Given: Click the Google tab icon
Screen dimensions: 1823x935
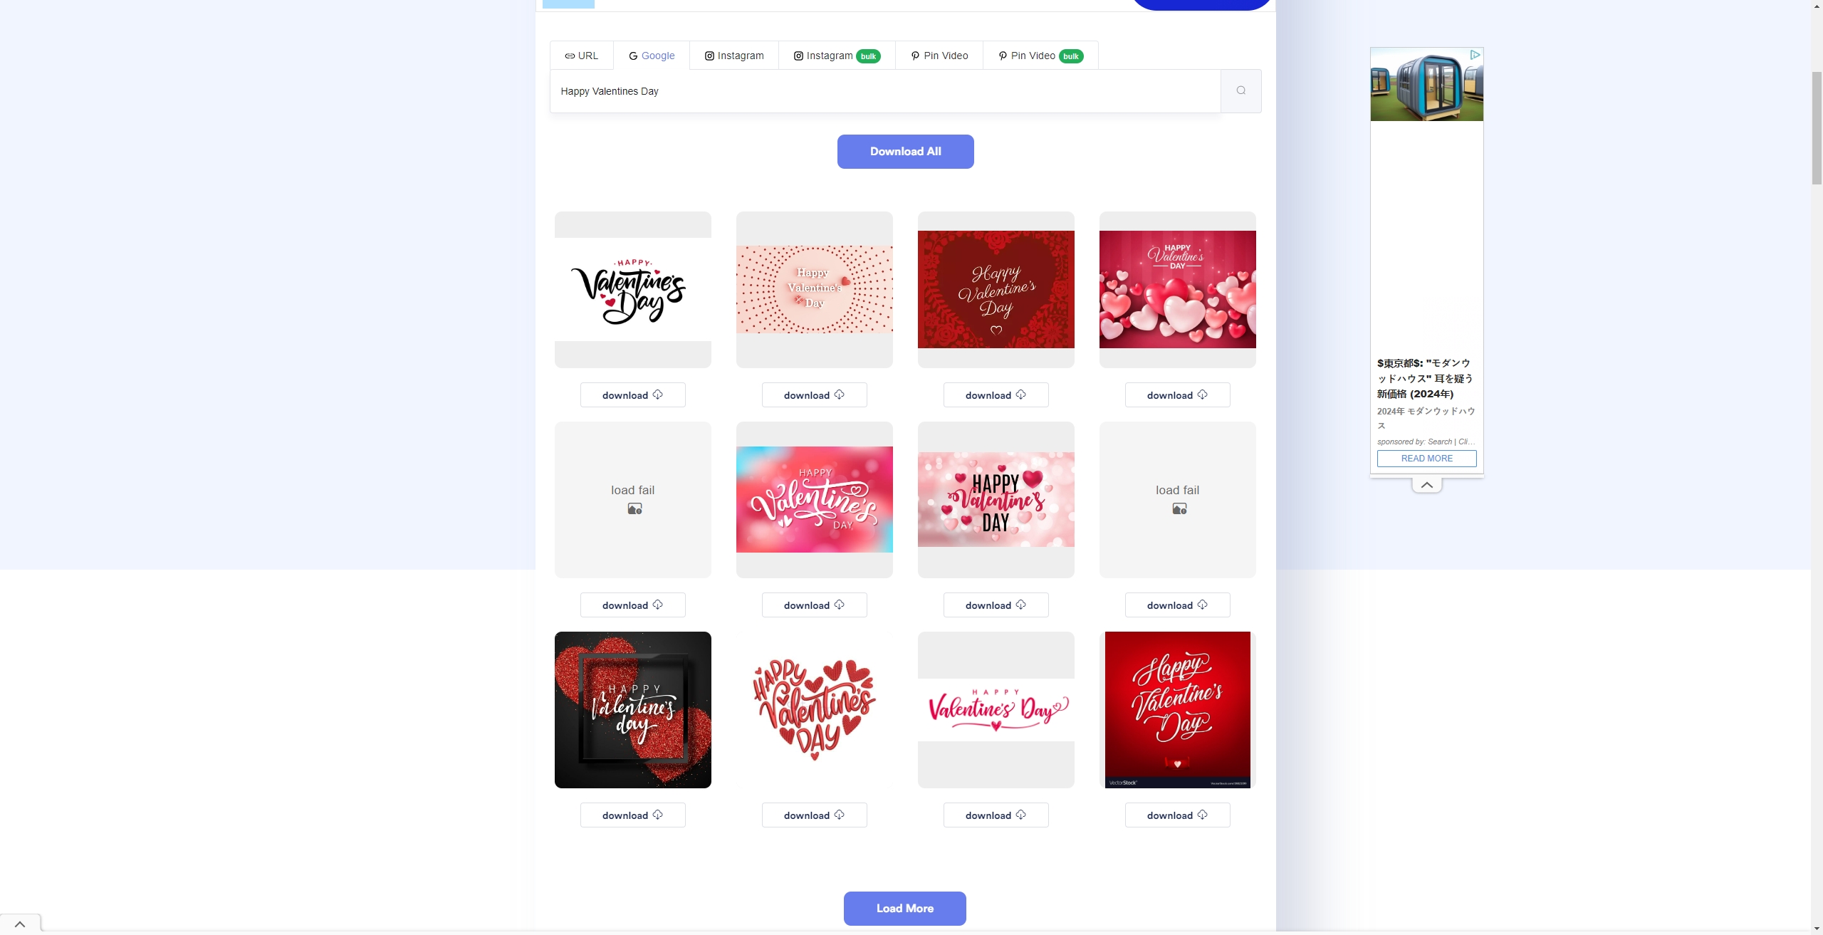Looking at the screenshot, I should (649, 55).
